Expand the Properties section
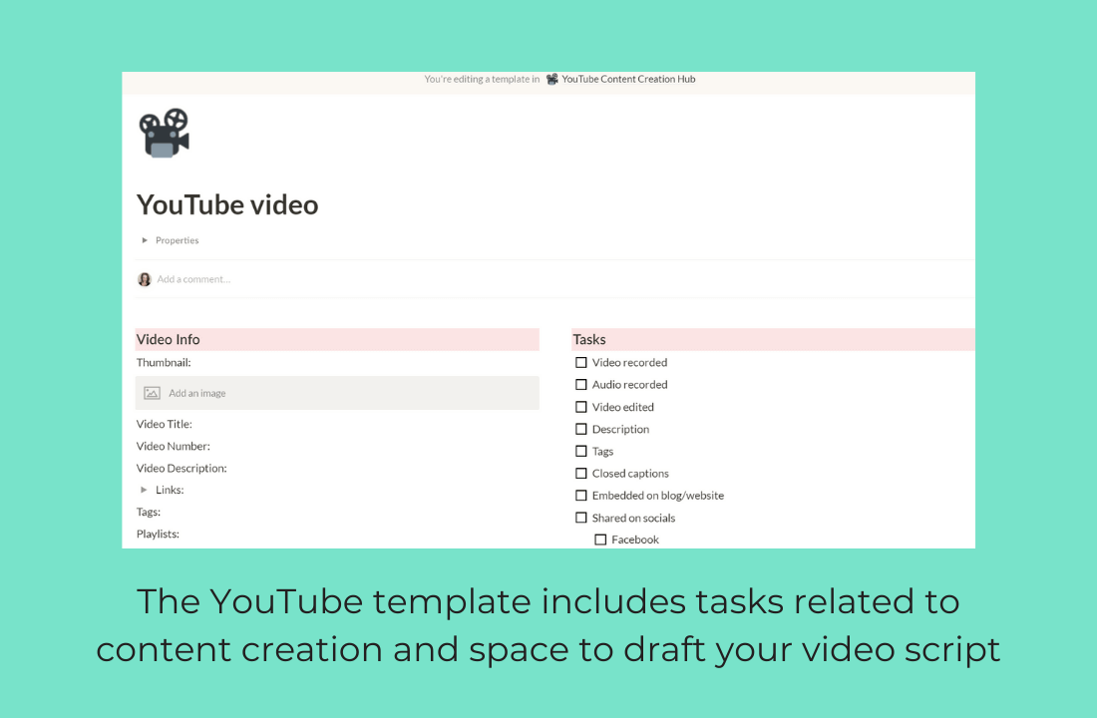The height and width of the screenshot is (718, 1097). pos(145,239)
